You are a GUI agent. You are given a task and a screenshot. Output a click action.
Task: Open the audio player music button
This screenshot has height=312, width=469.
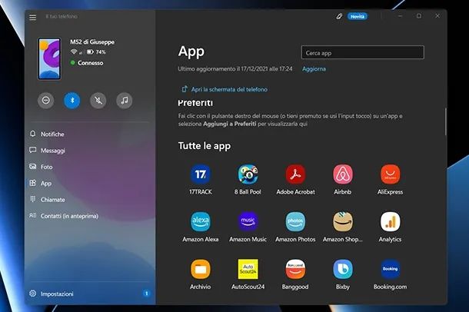point(125,101)
